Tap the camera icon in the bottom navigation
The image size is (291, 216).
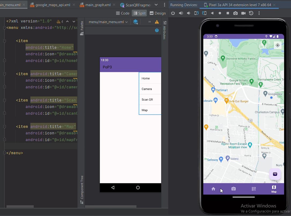point(234,189)
